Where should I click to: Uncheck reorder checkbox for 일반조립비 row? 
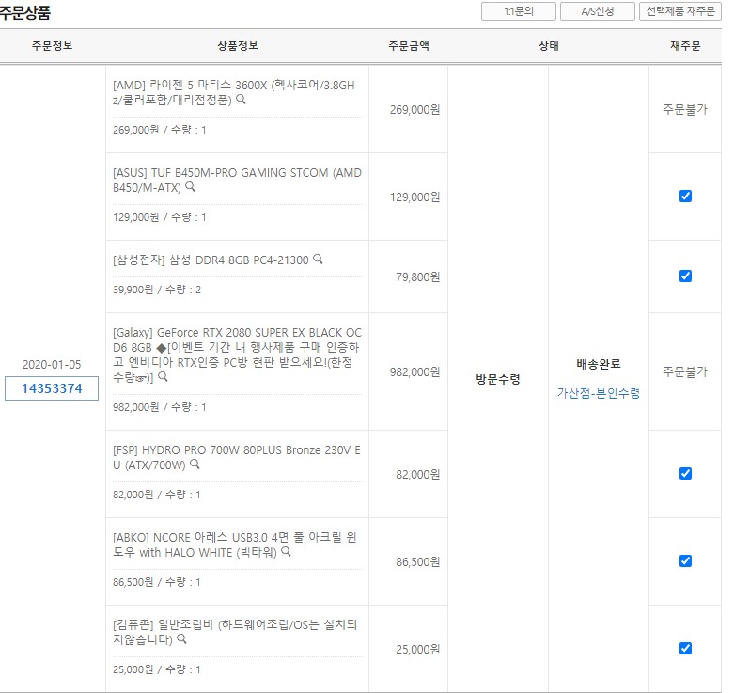click(x=685, y=649)
